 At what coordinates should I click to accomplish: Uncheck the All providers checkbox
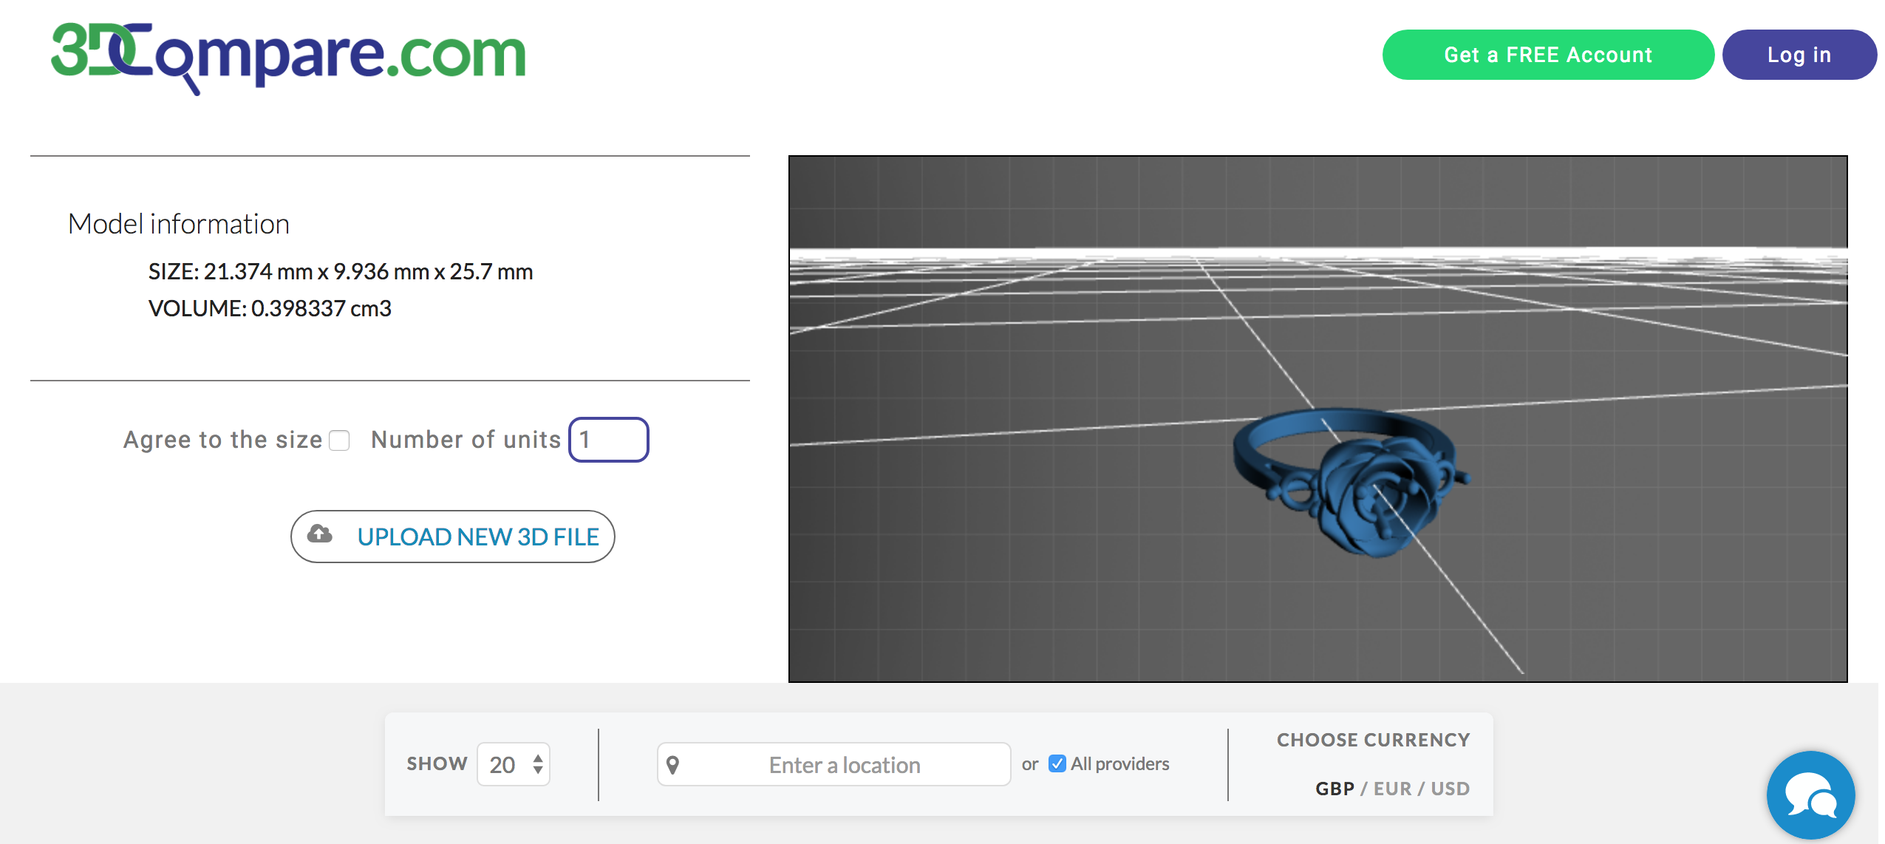pos(1056,763)
